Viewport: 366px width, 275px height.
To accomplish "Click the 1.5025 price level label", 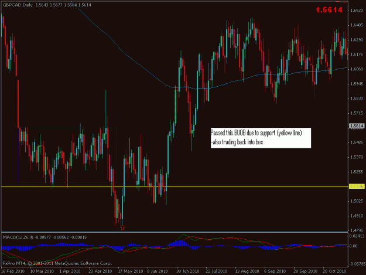I will click(x=357, y=201).
